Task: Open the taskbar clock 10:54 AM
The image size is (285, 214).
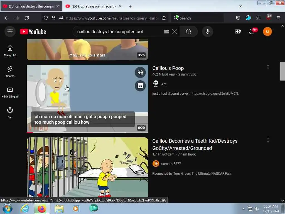Action: [271, 209]
